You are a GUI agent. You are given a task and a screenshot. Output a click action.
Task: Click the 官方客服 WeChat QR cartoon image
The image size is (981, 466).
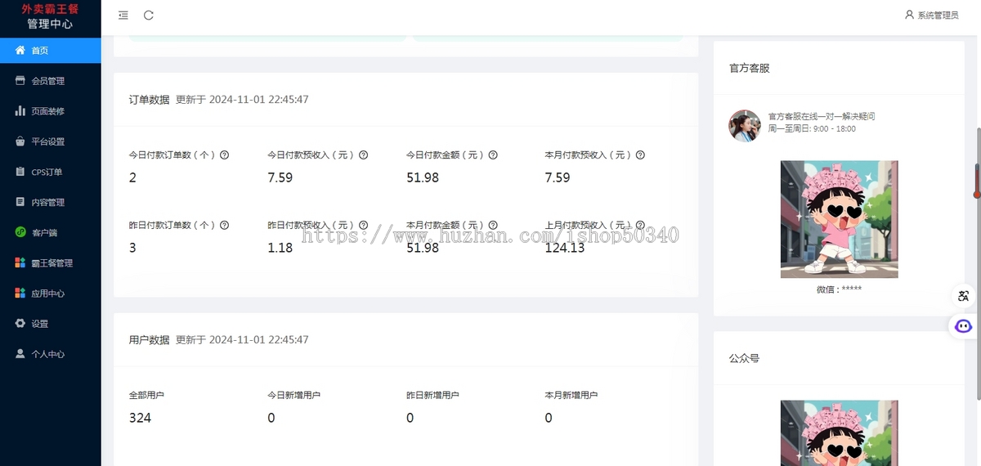tap(839, 219)
